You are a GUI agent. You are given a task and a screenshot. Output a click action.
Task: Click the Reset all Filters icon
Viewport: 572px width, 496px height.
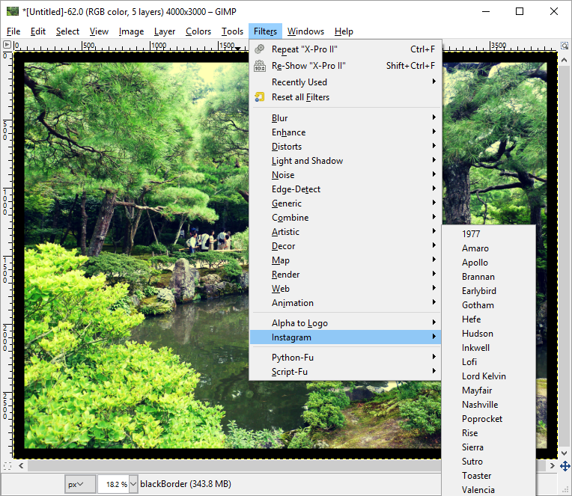pos(260,97)
